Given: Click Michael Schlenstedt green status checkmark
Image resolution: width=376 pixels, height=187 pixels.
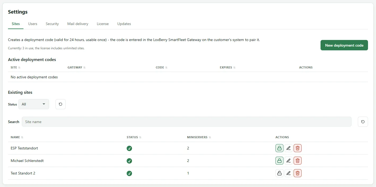Looking at the screenshot, I should (129, 161).
